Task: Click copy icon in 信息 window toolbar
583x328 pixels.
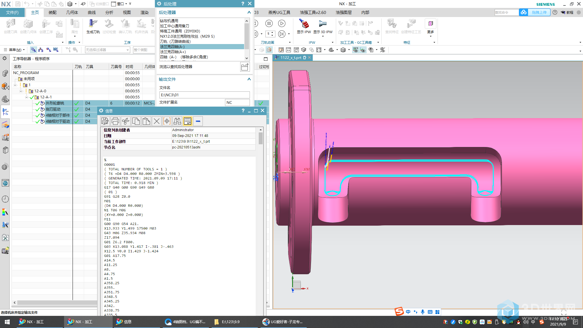Action: click(x=136, y=121)
